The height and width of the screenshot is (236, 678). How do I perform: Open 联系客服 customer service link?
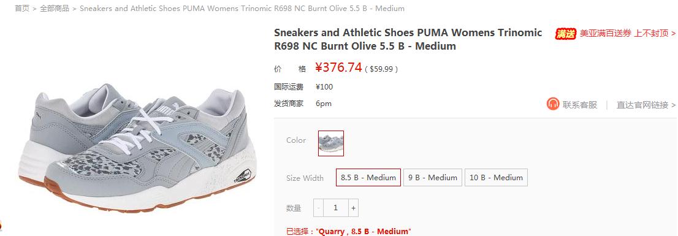coord(579,105)
